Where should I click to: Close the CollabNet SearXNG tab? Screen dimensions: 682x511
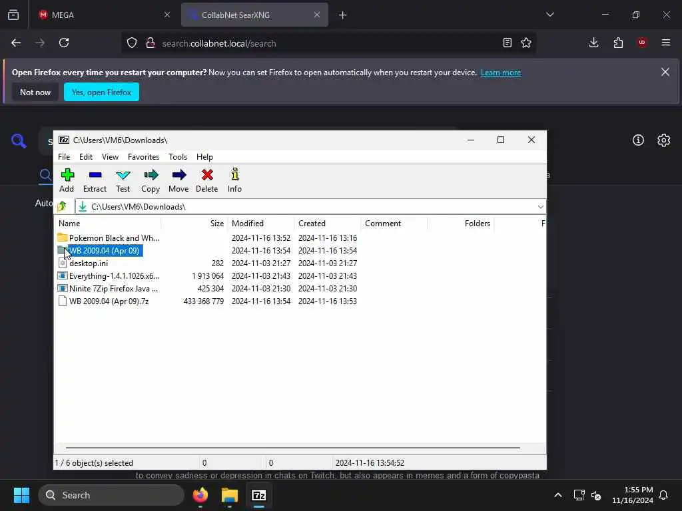[317, 15]
